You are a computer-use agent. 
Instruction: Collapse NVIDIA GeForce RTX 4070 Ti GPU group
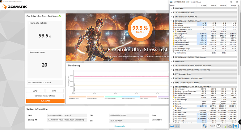pos(171,87)
